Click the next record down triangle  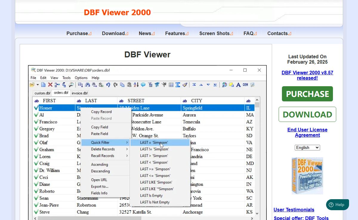pos(208,85)
